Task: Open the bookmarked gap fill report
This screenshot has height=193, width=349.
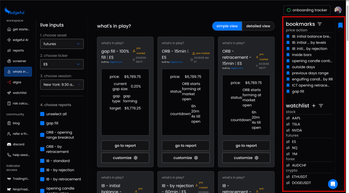Action: 298,91
